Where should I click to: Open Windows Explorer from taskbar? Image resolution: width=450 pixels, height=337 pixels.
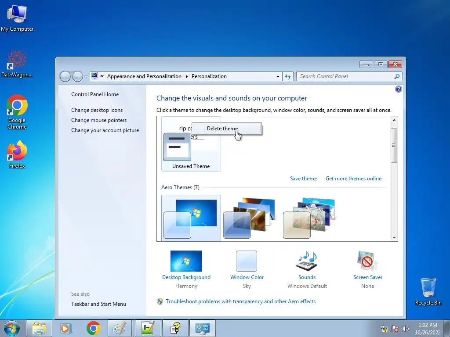(39, 328)
